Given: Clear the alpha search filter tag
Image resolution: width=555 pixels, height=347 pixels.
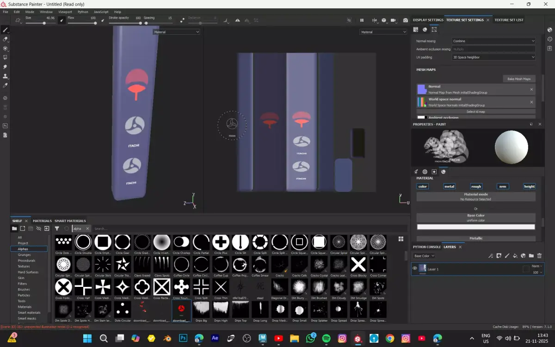Looking at the screenshot, I should 87,229.
